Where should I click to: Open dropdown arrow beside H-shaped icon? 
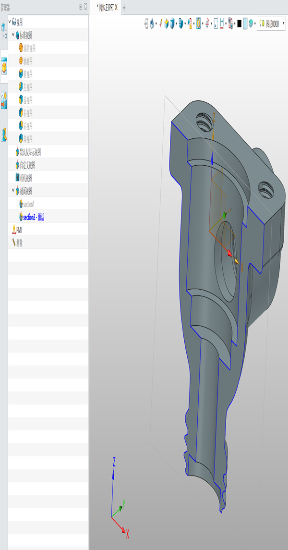pyautogui.click(x=226, y=24)
